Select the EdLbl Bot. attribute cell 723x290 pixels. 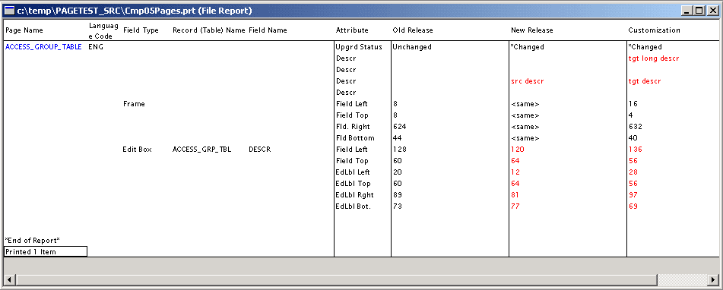click(354, 206)
